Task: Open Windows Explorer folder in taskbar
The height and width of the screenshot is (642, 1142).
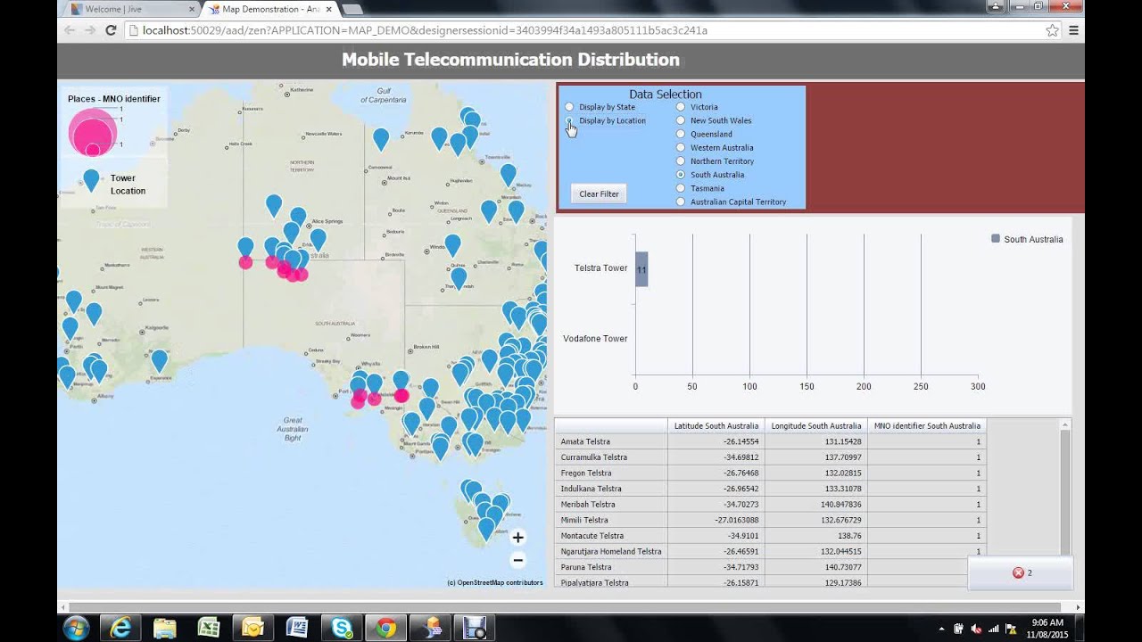Action: pos(165,628)
